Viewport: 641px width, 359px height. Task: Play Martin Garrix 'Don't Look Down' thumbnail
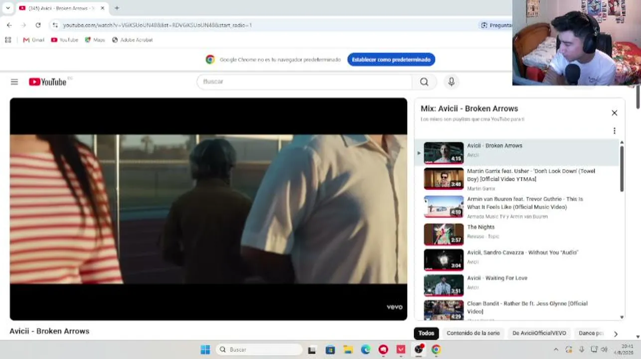click(444, 179)
